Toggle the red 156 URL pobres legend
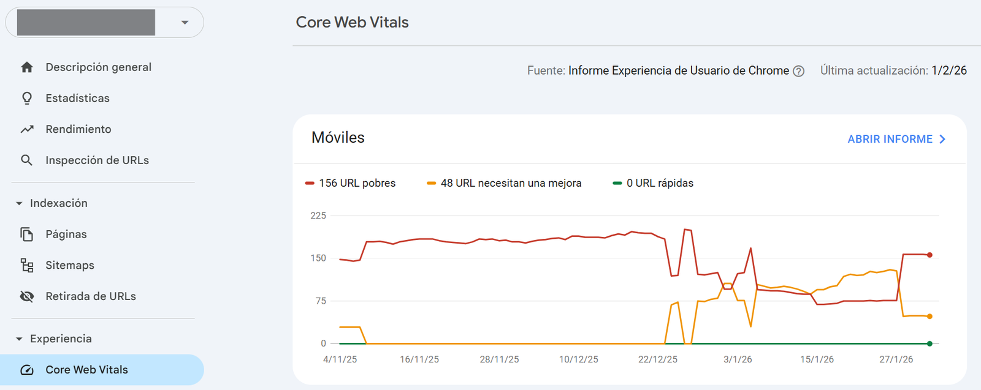This screenshot has height=390, width=981. (x=351, y=183)
